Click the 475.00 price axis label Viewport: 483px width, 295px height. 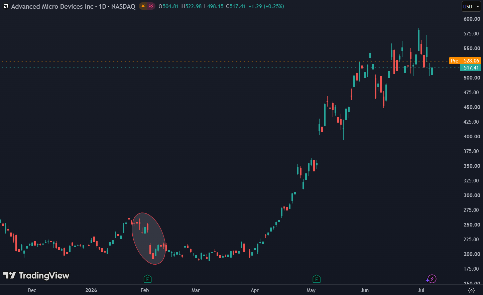[x=472, y=93]
